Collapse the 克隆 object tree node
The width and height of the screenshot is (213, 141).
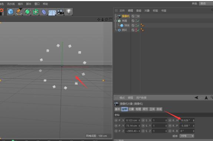coord(116,21)
